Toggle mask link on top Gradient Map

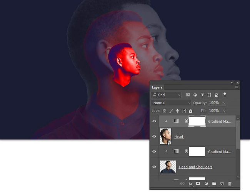[186, 121]
